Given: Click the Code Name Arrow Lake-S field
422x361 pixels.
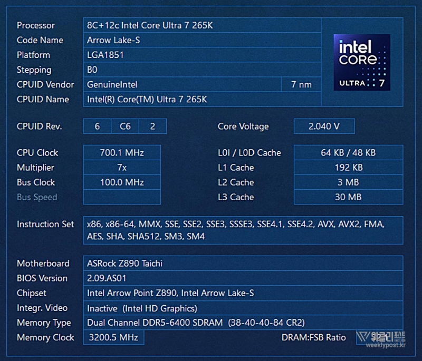Looking at the screenshot, I should point(202,40).
